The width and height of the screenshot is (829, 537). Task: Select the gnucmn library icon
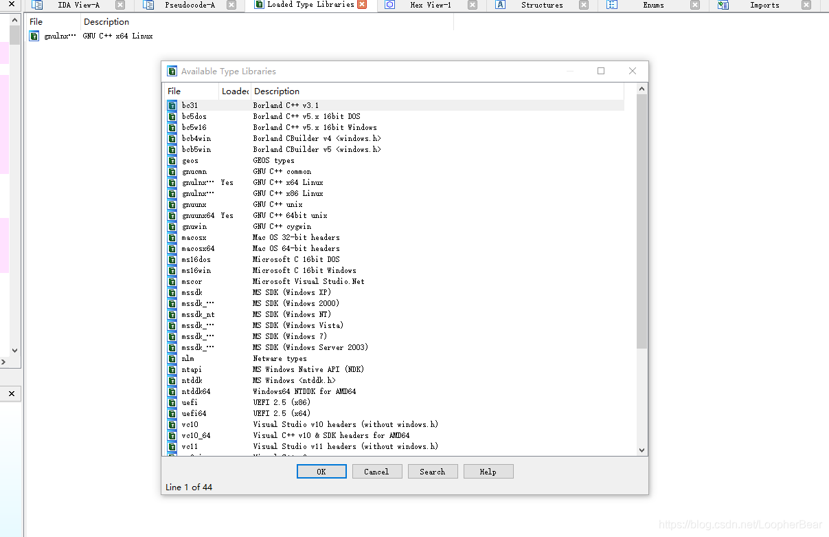click(172, 171)
